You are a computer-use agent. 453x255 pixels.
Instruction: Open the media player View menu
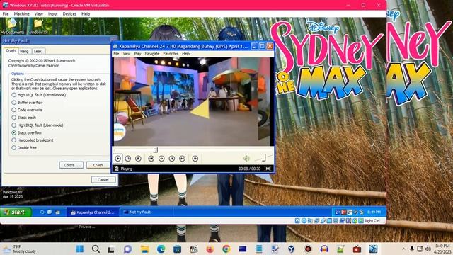click(x=127, y=54)
